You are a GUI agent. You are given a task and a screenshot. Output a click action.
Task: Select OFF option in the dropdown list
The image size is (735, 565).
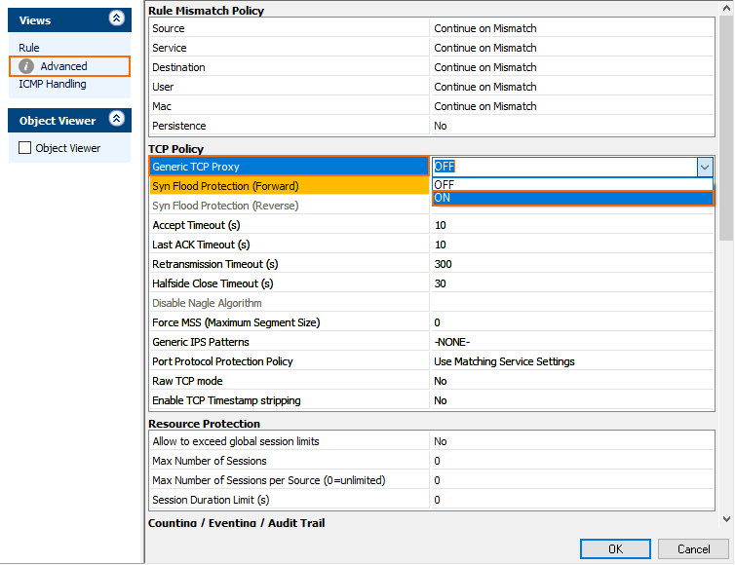pyautogui.click(x=572, y=184)
